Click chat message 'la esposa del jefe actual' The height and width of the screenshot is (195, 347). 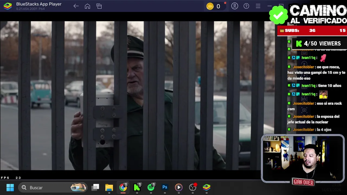[x=313, y=119]
